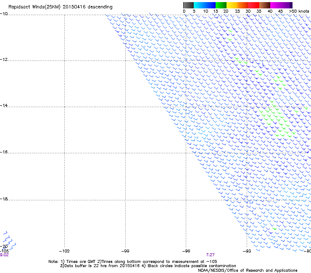
Task: Click the legend label '45'
Action: tap(280, 11)
